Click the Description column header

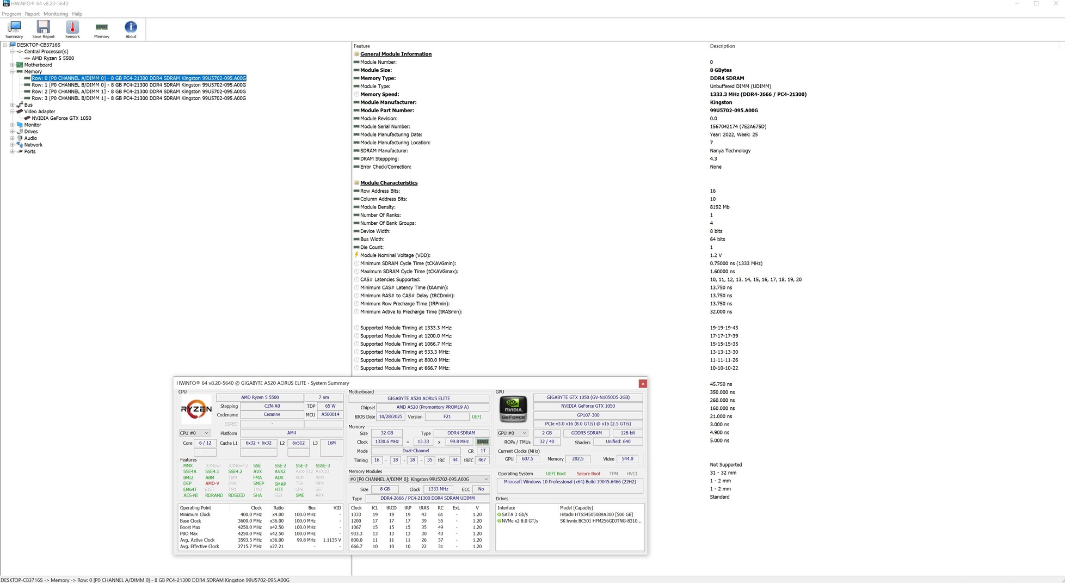pos(722,46)
